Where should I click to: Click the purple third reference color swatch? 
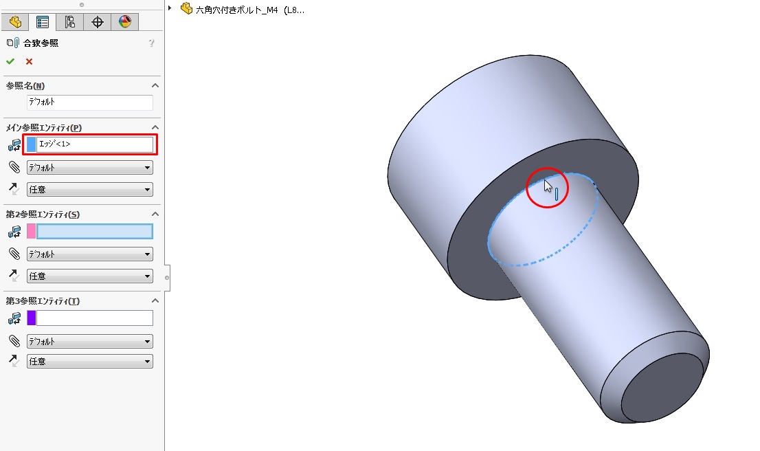point(31,318)
